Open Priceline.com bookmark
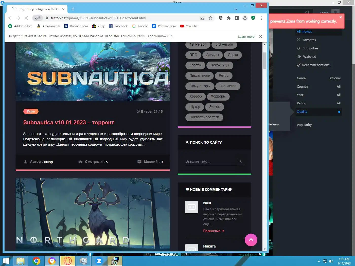The height and width of the screenshot is (266, 355). pos(164,26)
